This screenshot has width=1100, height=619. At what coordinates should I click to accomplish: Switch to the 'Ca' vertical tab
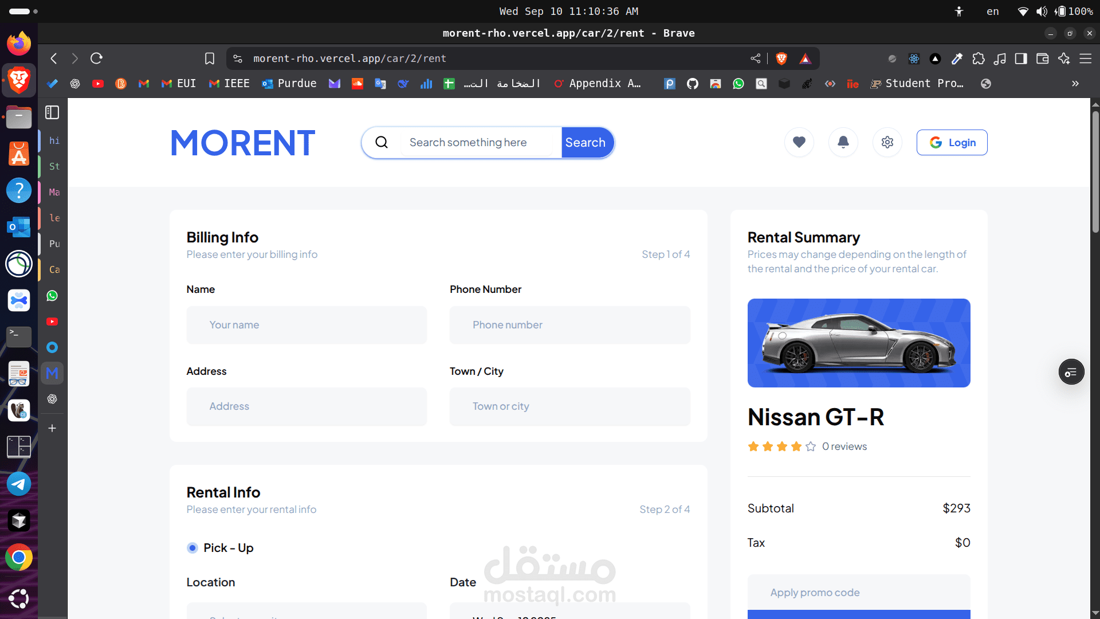pos(53,269)
